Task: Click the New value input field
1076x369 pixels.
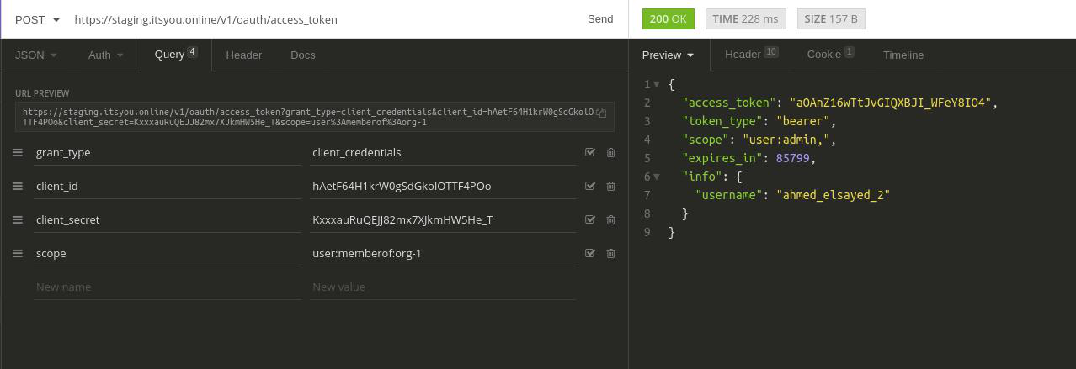Action: [x=443, y=287]
